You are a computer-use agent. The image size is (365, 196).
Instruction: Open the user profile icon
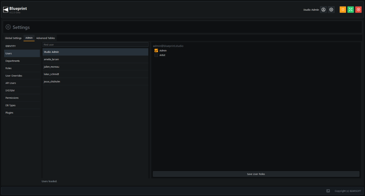tap(323, 10)
